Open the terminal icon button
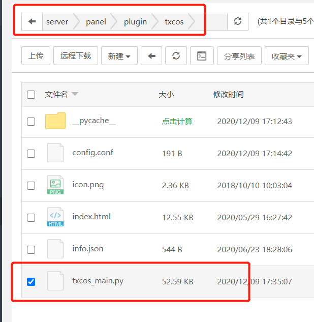314x322 pixels. pyautogui.click(x=202, y=56)
